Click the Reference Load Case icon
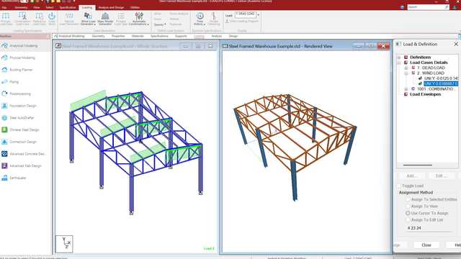The width and height of the screenshot is (461, 259). pyautogui.click(x=39, y=16)
